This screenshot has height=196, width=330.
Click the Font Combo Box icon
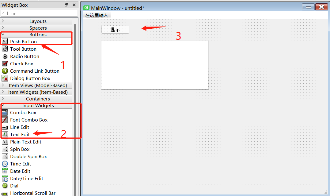point(5,120)
